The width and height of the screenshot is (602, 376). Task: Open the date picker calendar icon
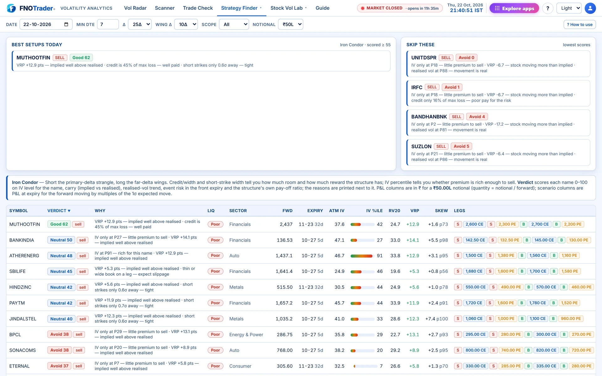(x=66, y=24)
